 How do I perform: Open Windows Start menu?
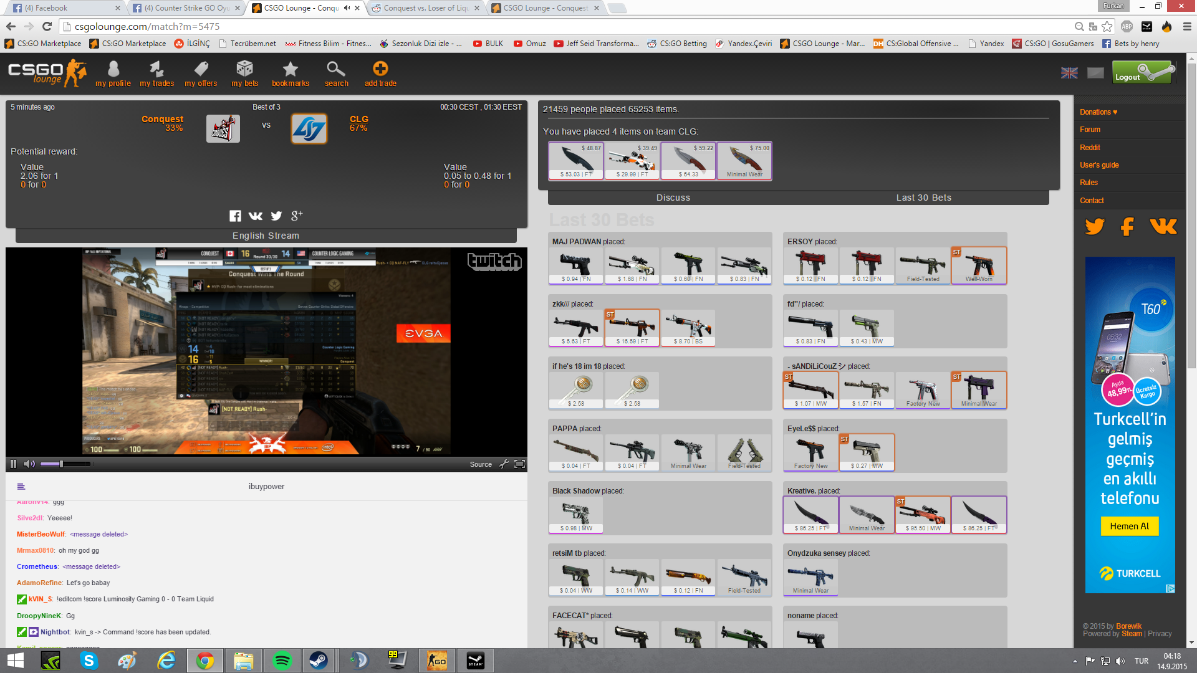pos(15,661)
